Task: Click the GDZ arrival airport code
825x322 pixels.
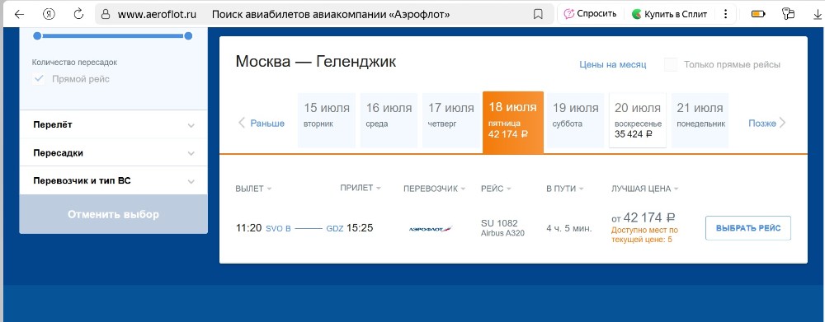Action: [x=335, y=228]
